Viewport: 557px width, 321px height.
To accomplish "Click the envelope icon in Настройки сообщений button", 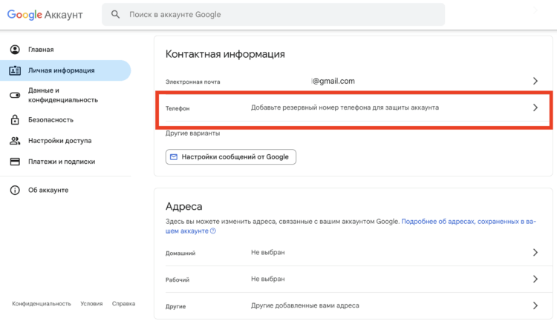I will point(174,156).
